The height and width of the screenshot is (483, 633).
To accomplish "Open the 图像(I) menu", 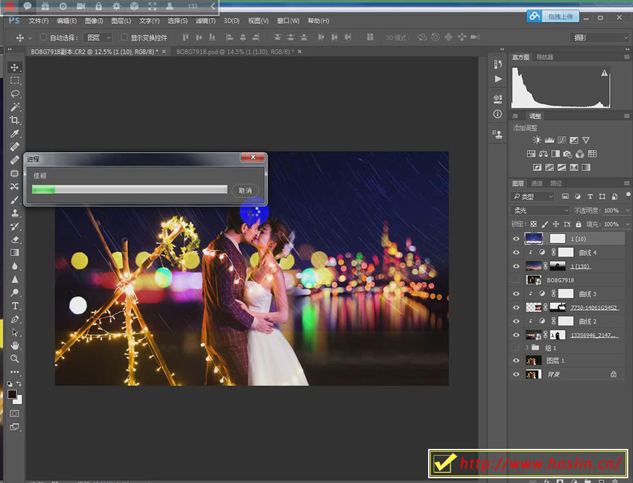I will [94, 20].
